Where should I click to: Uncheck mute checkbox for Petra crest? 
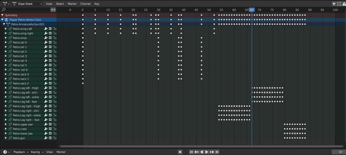pos(50,129)
